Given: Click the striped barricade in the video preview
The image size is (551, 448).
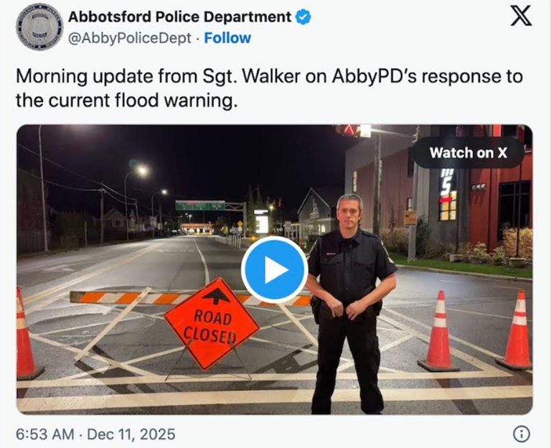Looking at the screenshot, I should [x=190, y=298].
